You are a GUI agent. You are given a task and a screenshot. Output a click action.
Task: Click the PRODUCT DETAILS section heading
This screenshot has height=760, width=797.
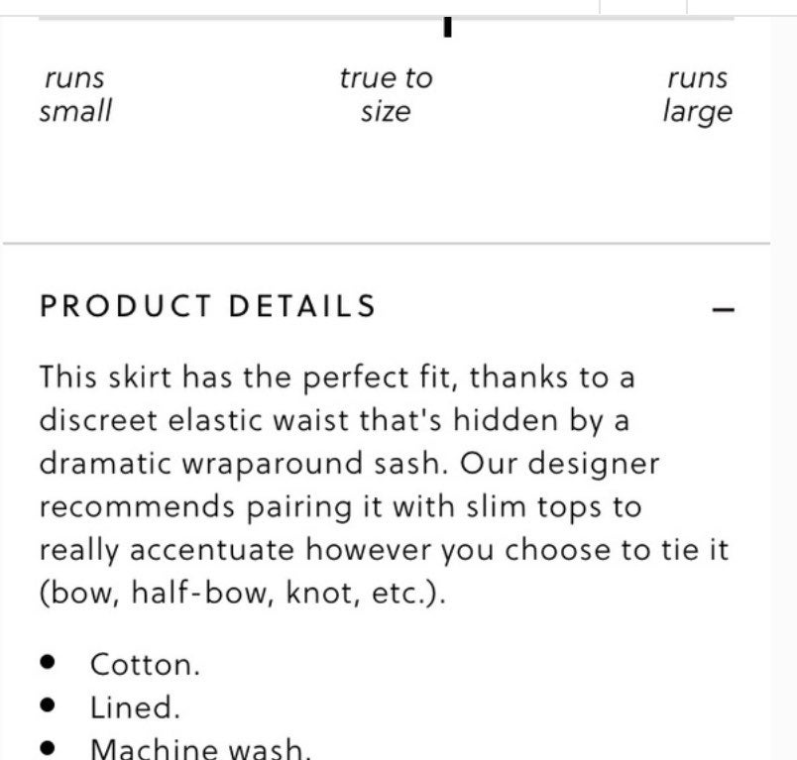point(207,306)
